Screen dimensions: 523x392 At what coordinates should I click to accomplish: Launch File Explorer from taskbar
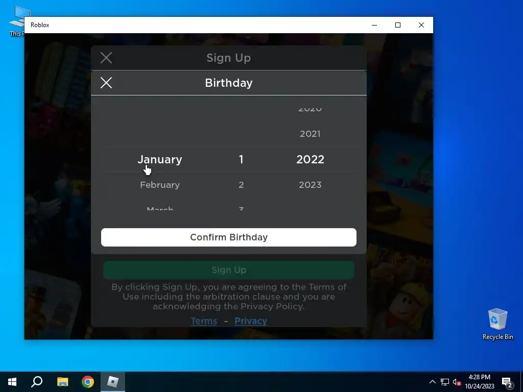point(62,382)
